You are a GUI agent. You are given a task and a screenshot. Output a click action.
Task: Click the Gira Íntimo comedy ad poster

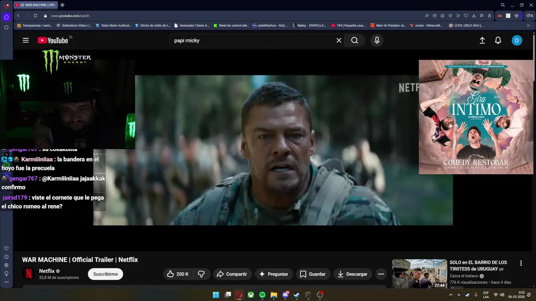pyautogui.click(x=476, y=117)
